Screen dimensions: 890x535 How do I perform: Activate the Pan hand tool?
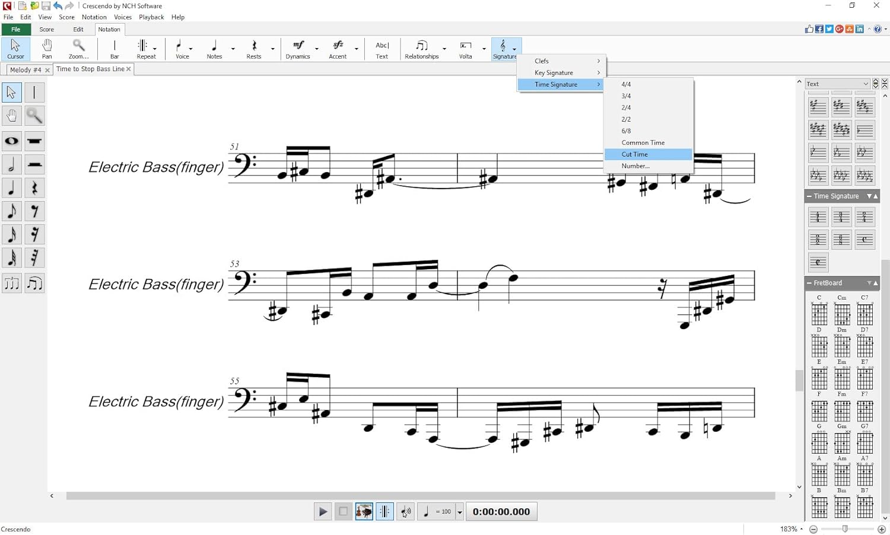pyautogui.click(x=46, y=47)
